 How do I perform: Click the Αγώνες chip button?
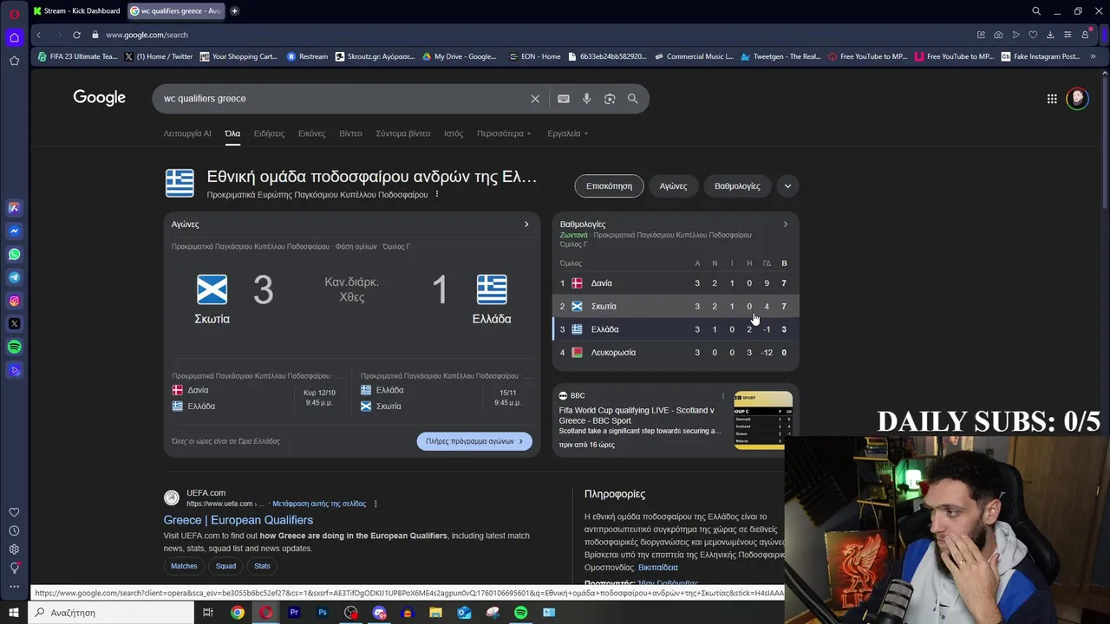coord(673,185)
